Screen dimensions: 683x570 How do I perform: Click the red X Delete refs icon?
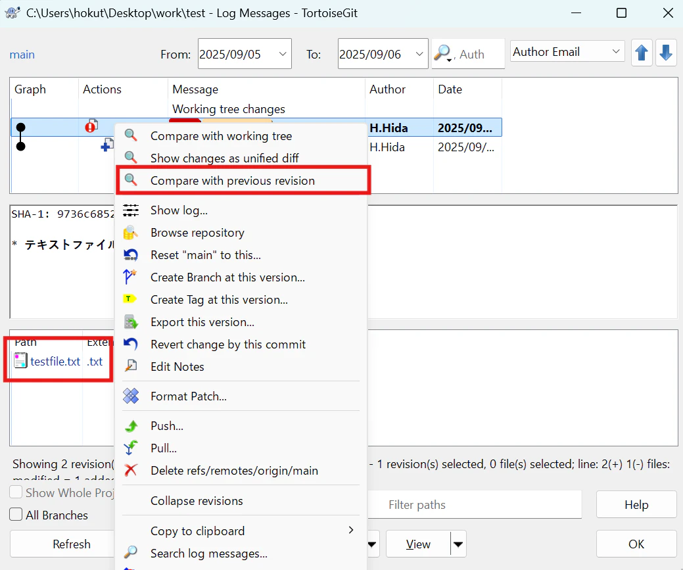(x=131, y=470)
